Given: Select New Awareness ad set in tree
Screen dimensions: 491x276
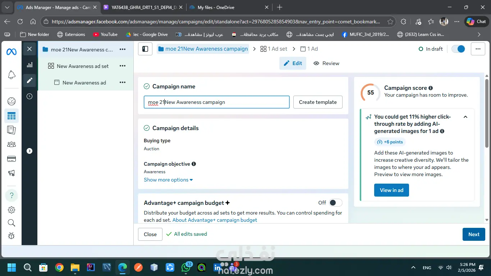Looking at the screenshot, I should click(x=83, y=66).
